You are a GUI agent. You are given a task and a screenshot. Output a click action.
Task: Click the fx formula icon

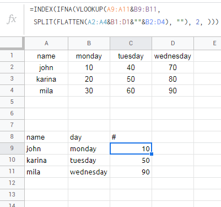pyautogui.click(x=12, y=19)
